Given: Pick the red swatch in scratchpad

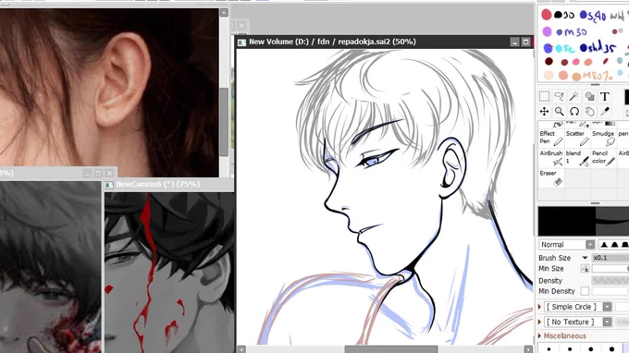Looking at the screenshot, I should 547,15.
